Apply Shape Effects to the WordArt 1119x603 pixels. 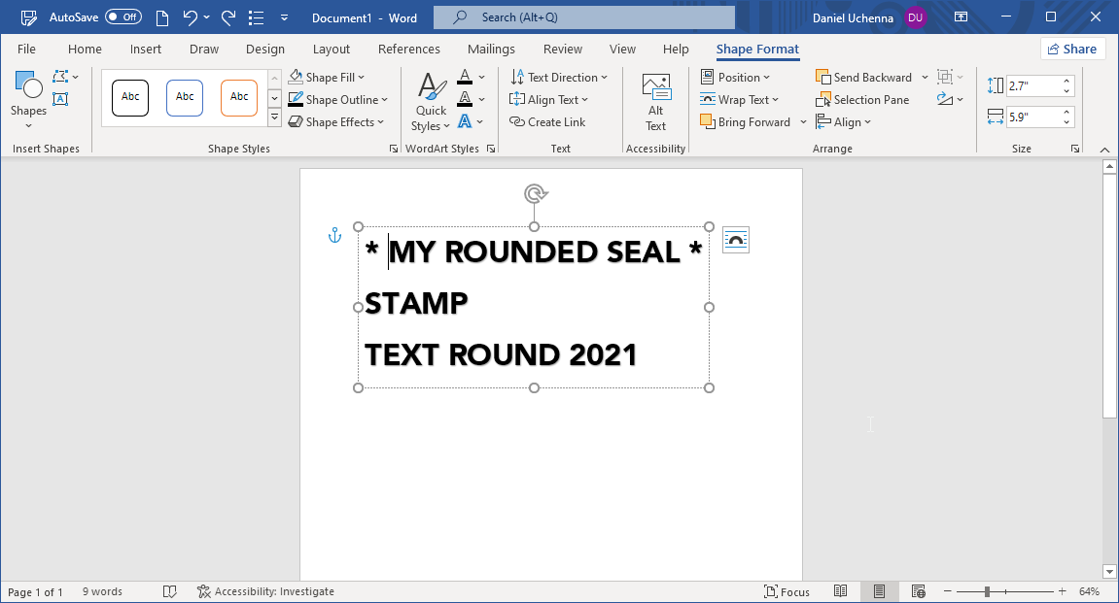point(333,121)
